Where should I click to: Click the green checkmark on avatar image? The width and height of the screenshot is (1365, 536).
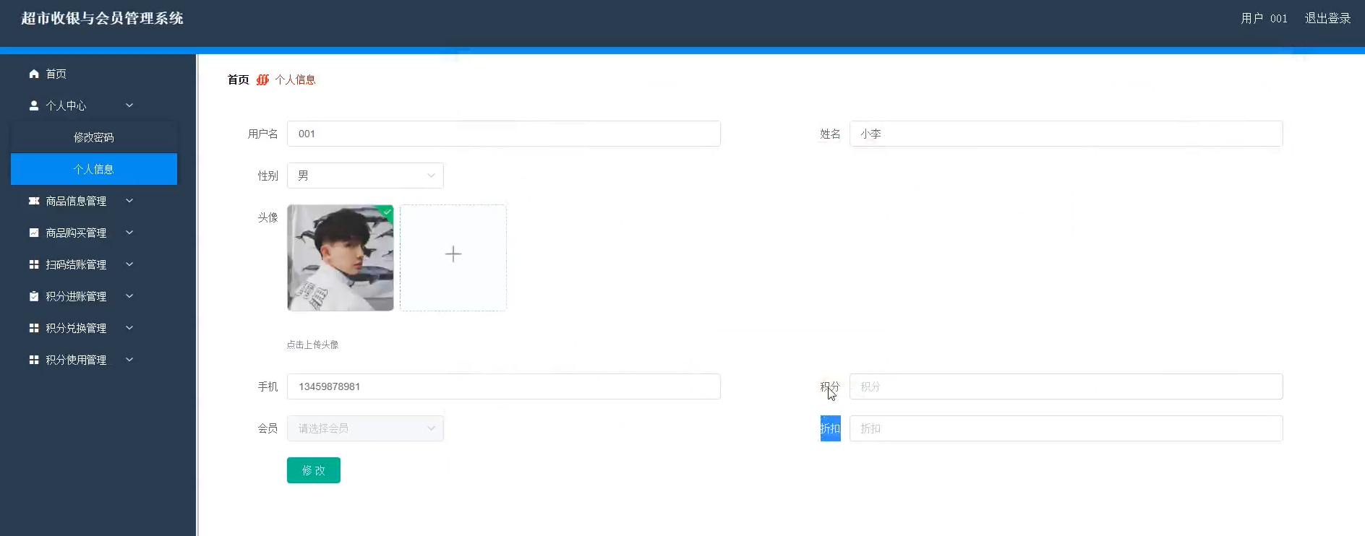388,212
